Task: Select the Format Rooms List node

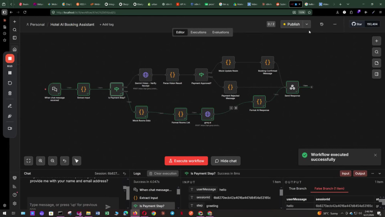Action: pyautogui.click(x=181, y=114)
